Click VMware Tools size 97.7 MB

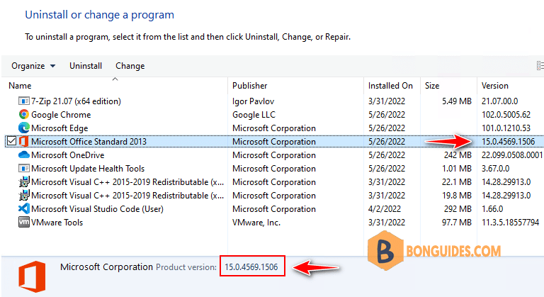457,223
